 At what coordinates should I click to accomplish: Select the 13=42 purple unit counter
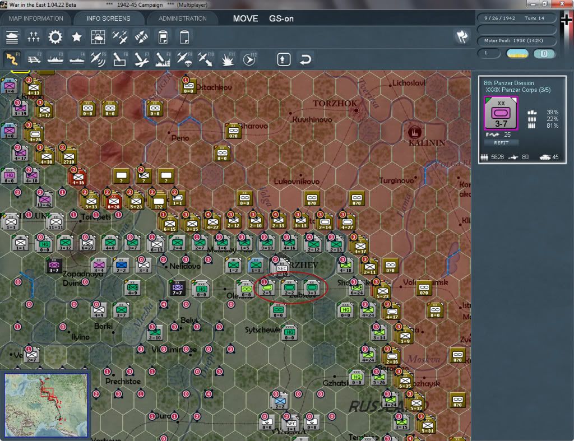pyautogui.click(x=45, y=200)
